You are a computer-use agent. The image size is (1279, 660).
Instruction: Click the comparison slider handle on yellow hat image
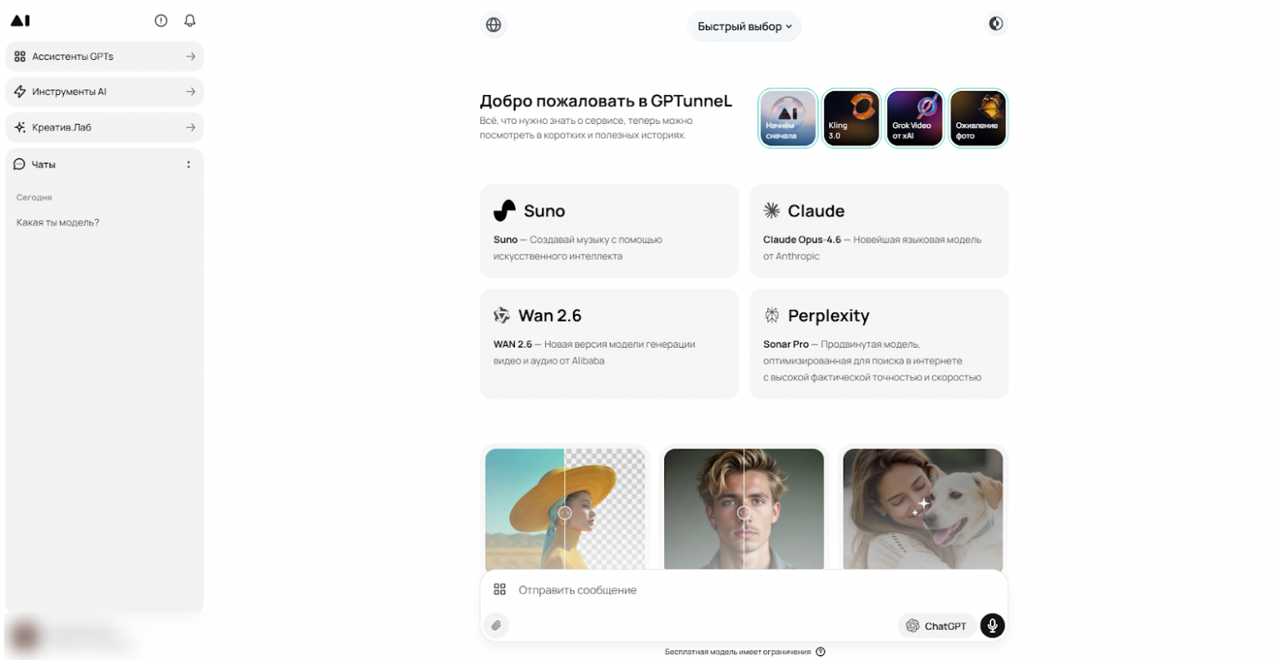coord(565,512)
